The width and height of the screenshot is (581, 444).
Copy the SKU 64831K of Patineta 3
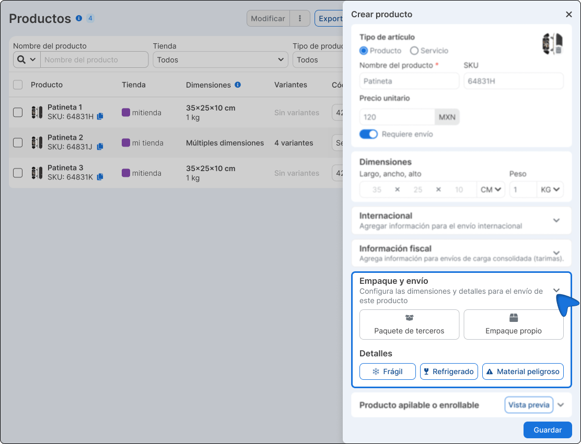(x=100, y=177)
